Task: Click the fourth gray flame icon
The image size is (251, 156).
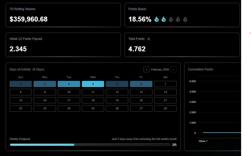Action: tap(178, 19)
